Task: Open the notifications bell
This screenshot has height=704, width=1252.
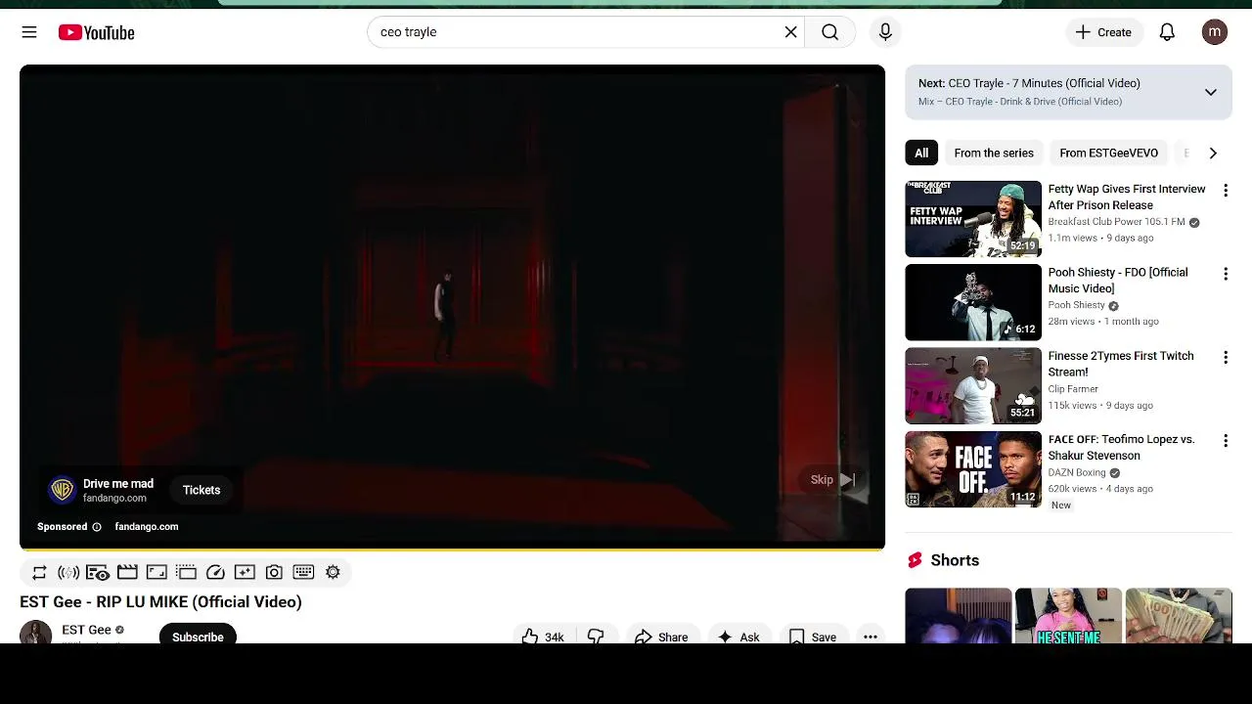Action: click(1167, 32)
